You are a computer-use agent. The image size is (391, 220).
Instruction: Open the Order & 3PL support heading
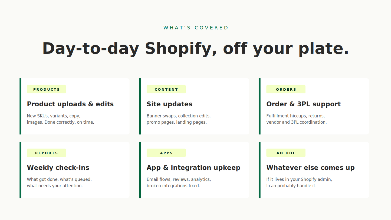(x=303, y=104)
